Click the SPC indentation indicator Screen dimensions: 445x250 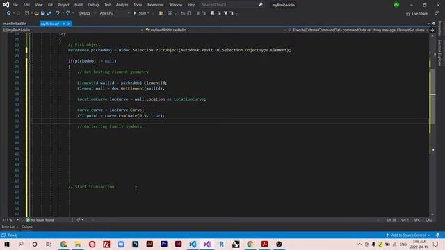417,219
